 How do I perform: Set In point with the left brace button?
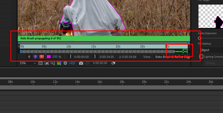(x=70, y=57)
